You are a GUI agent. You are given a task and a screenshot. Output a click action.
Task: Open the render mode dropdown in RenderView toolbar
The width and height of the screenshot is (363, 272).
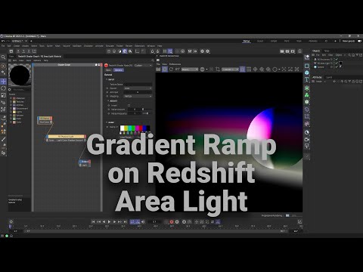point(190,70)
